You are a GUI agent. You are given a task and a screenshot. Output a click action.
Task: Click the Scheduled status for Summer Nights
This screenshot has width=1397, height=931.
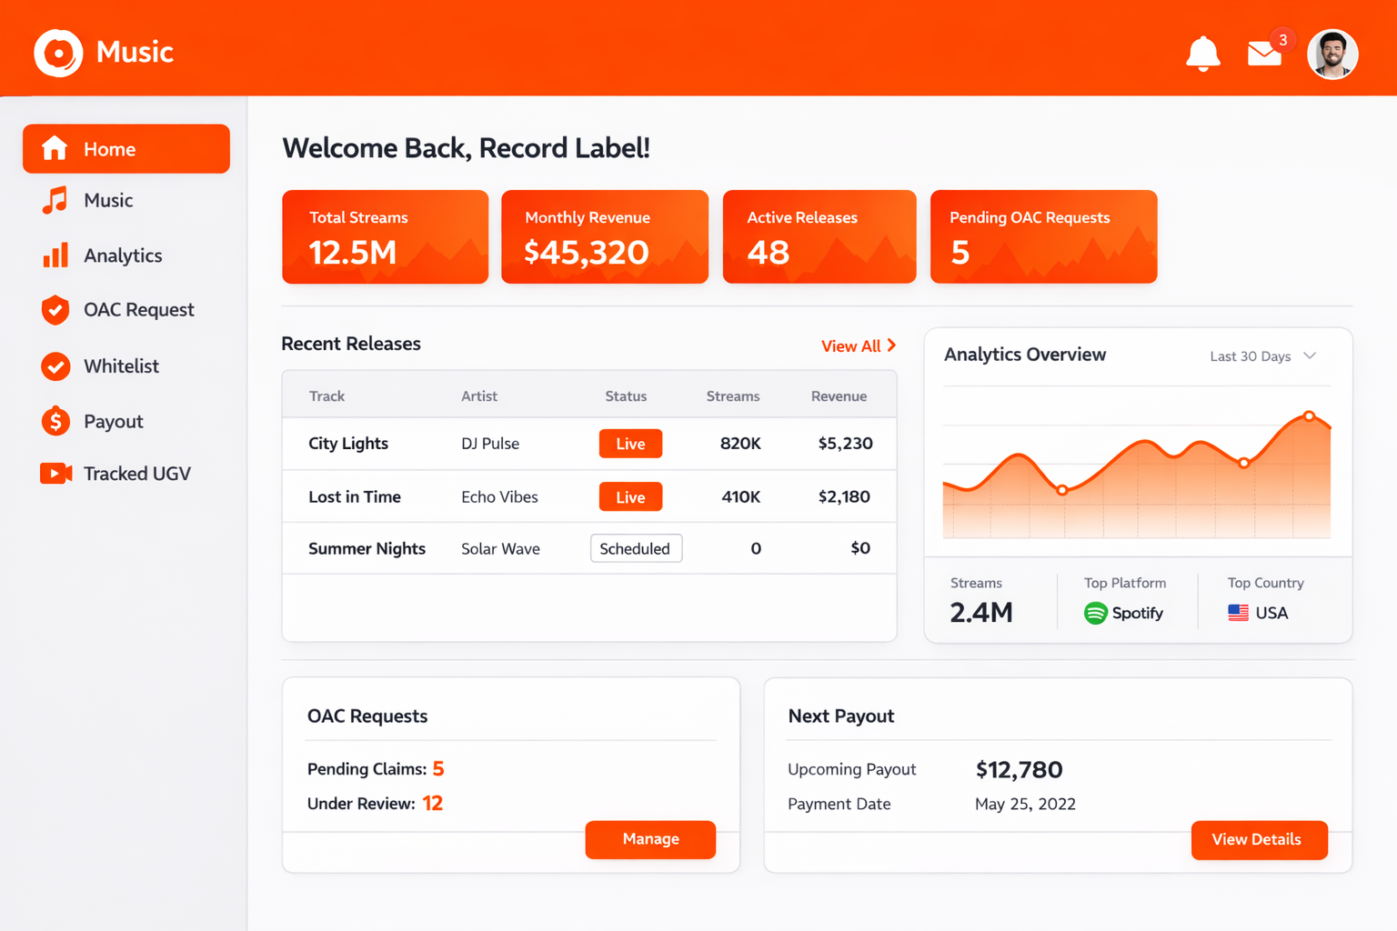[636, 548]
